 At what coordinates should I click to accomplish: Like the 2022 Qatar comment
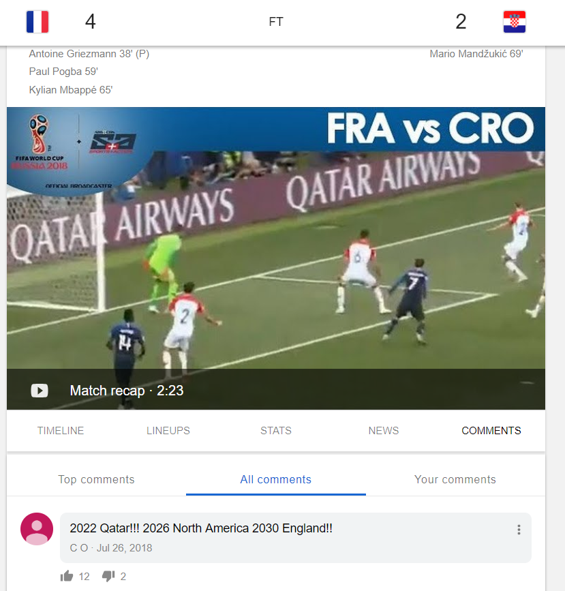tap(67, 576)
